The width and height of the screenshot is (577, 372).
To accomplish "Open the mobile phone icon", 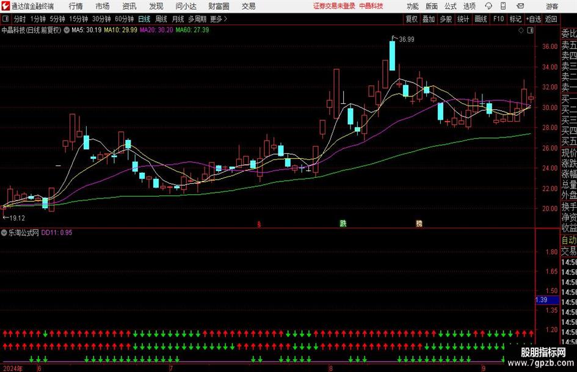I will [503, 6].
